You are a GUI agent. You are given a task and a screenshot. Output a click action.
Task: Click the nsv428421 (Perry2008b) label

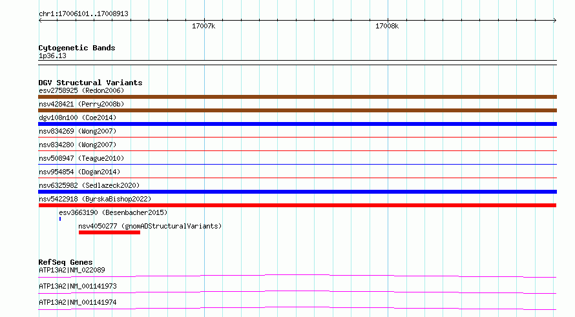pyautogui.click(x=81, y=104)
